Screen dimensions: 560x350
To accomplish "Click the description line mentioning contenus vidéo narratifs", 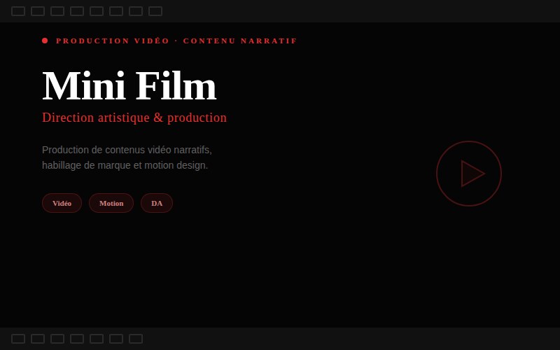I will [127, 150].
